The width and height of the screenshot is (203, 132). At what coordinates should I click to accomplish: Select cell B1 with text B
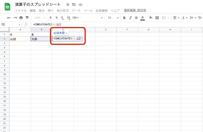(x=41, y=34)
